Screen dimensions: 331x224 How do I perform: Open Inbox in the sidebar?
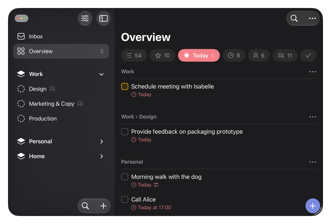61,36
